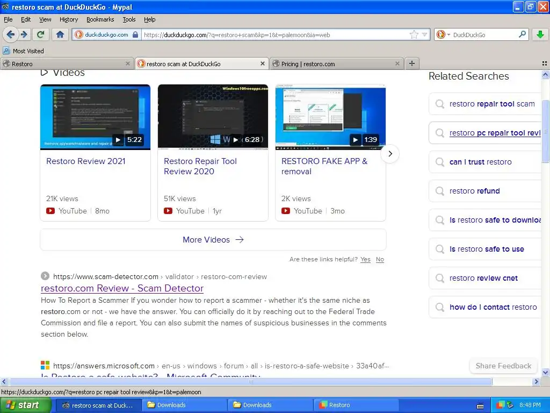Play the Restoro Review 2021 video thumbnail
The image size is (550, 413).
[96, 117]
